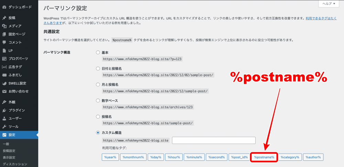Select the 投稿名 radio button
Viewport: 344px width, 167px height.
[98, 116]
